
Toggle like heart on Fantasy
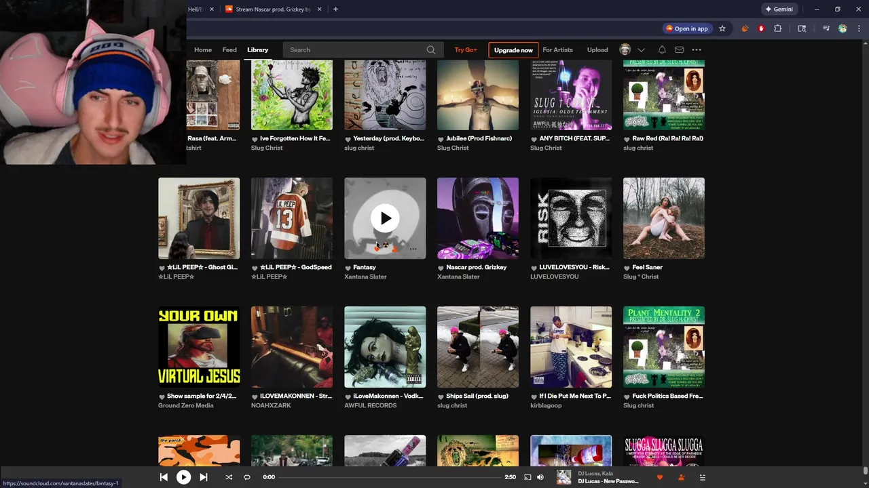click(348, 268)
